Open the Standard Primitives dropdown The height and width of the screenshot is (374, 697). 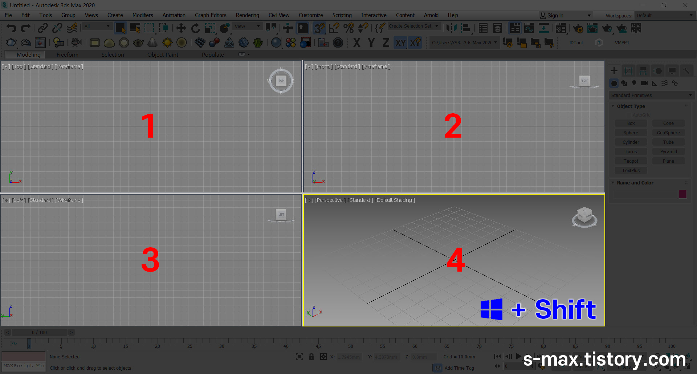[652, 95]
